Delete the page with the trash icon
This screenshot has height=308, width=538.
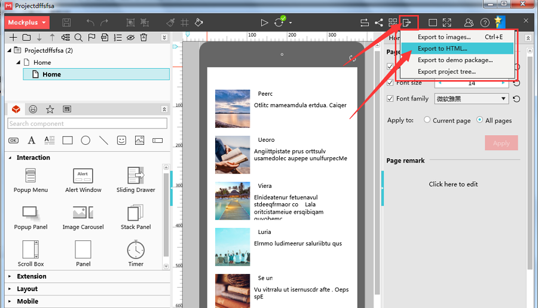(143, 38)
